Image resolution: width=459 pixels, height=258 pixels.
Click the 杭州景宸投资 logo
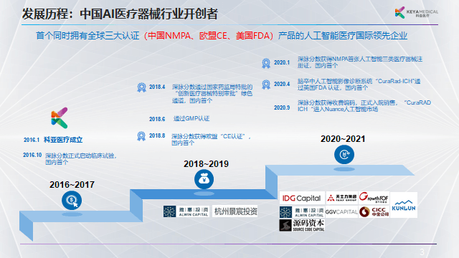tap(235, 211)
